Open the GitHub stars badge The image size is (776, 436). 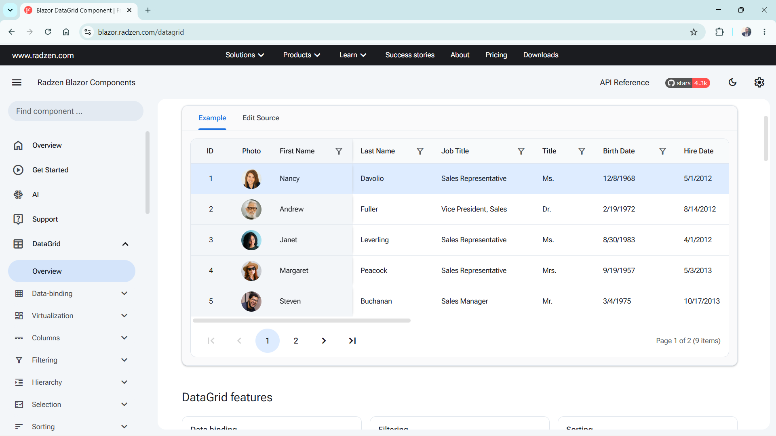[687, 83]
